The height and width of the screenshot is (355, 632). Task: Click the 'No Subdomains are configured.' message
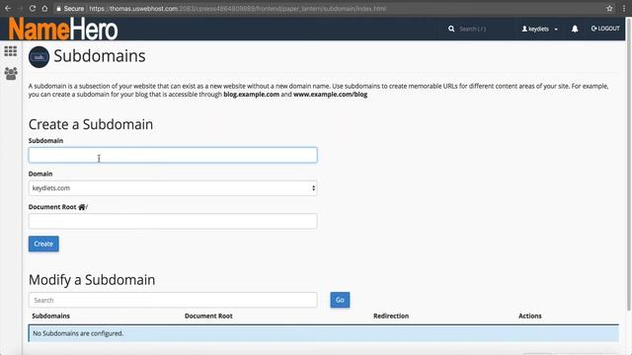click(78, 333)
